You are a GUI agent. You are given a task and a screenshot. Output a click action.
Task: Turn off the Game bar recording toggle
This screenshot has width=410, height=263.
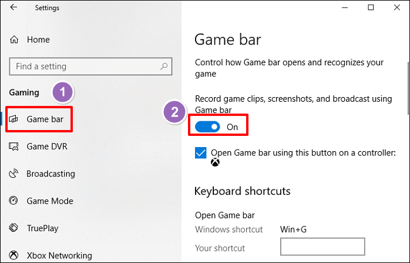coord(207,127)
